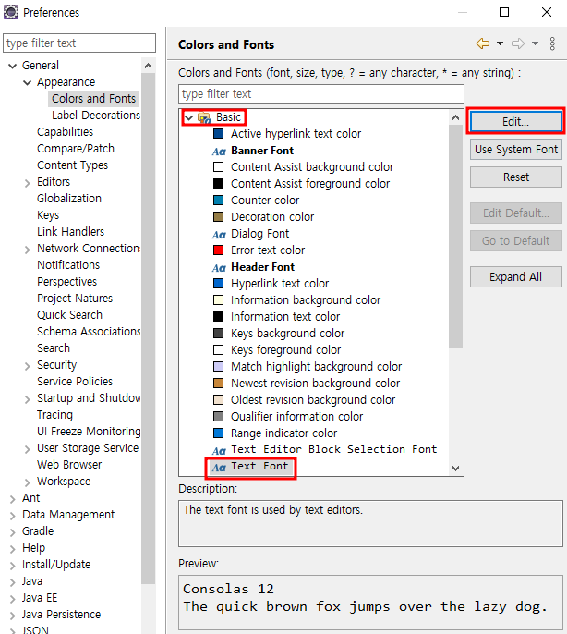Image resolution: width=567 pixels, height=634 pixels.
Task: Expand the Ant preferences node
Action: point(13,499)
